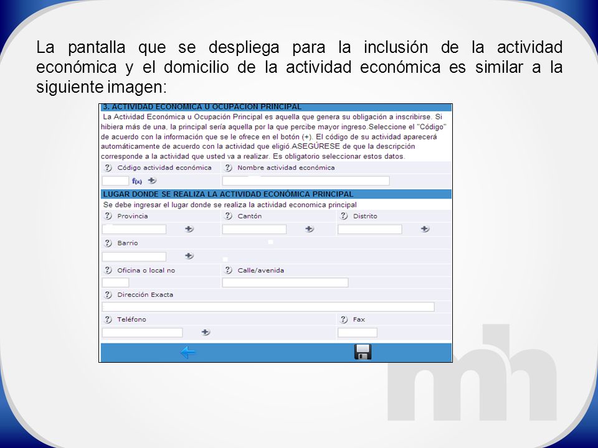This screenshot has height=448, width=598.
Task: Open Provincia selector plus icon
Action: (x=189, y=229)
